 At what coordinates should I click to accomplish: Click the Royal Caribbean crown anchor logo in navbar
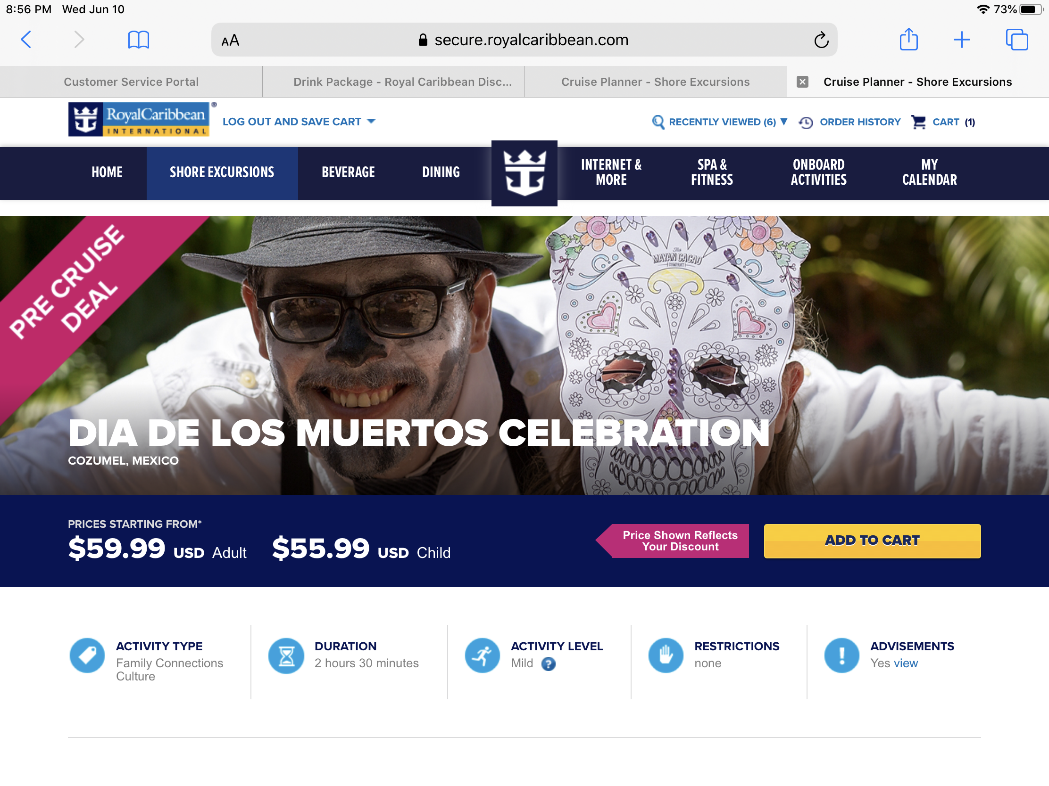[524, 173]
